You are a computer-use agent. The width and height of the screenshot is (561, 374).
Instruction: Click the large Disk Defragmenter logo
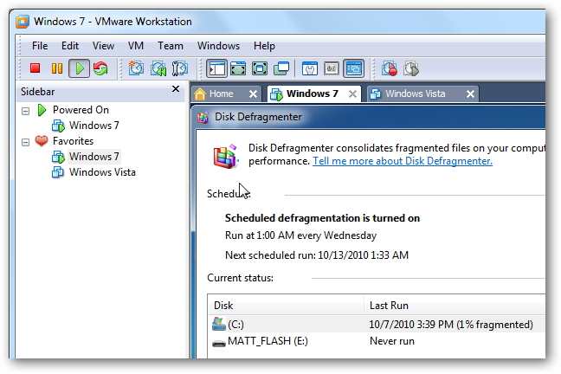225,157
